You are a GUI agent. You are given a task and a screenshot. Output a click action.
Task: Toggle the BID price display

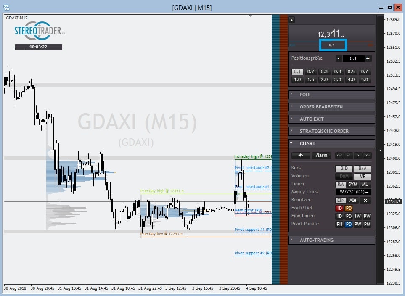click(344, 169)
